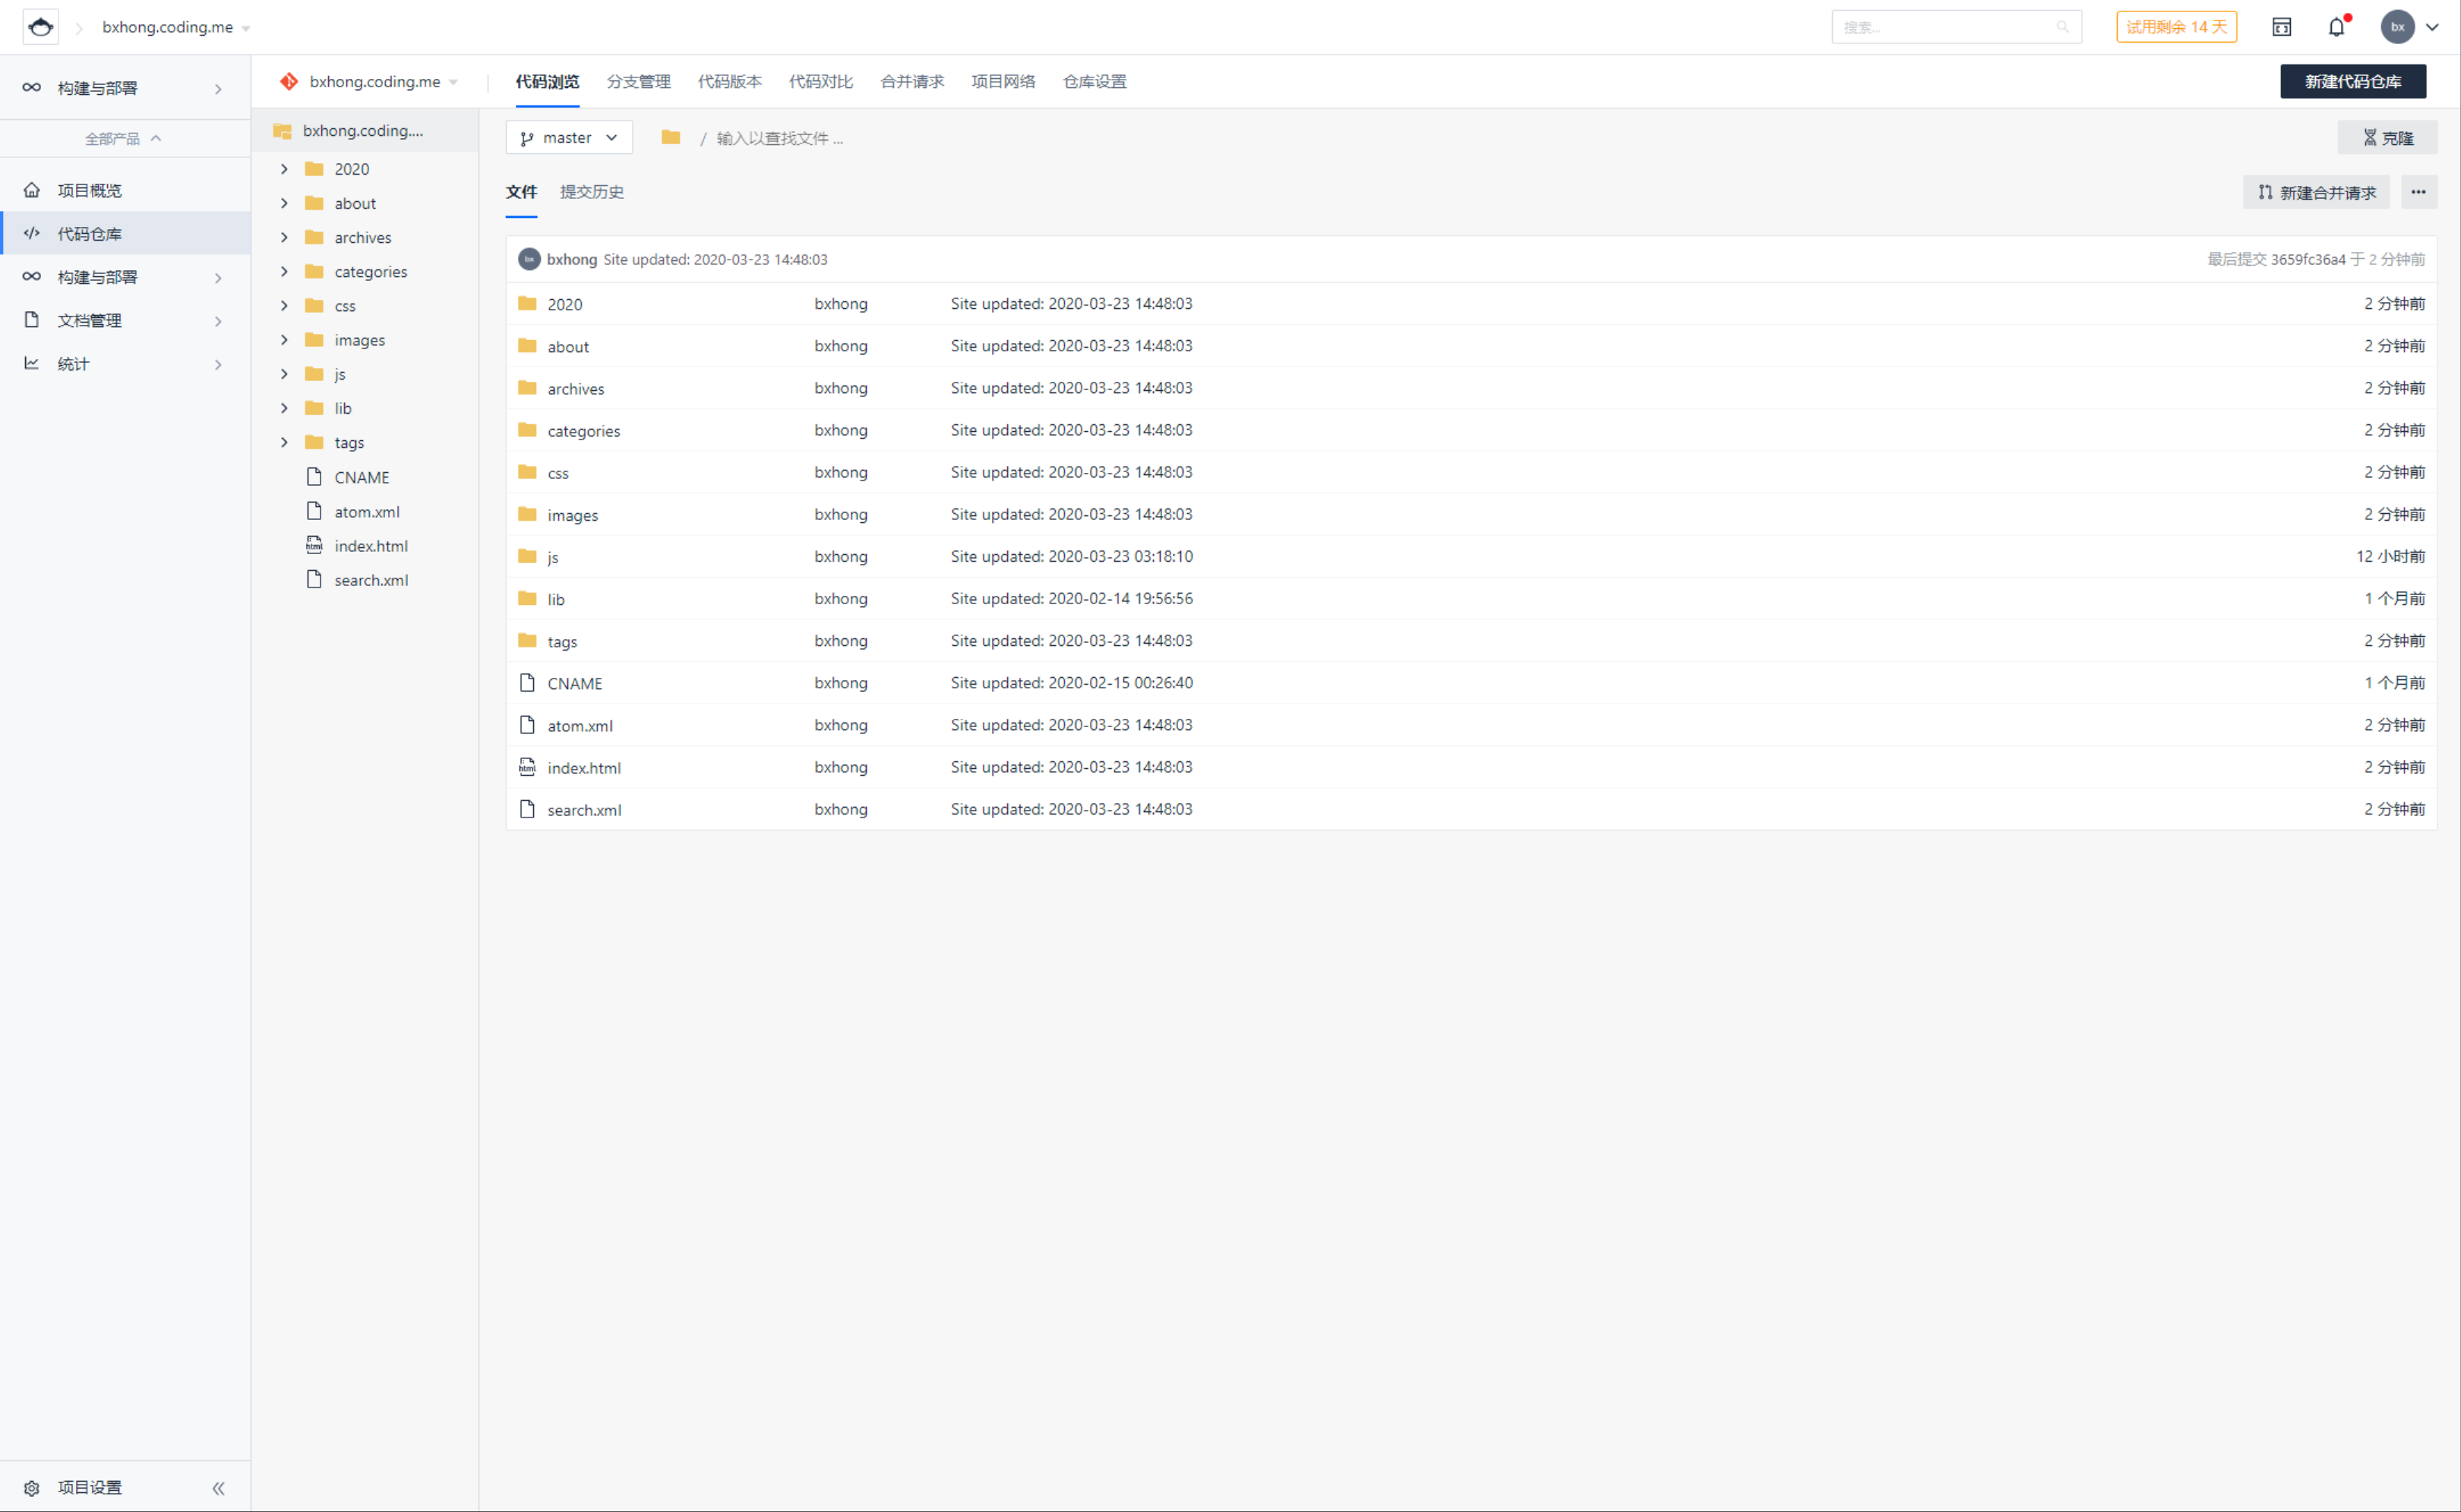Viewport: 2461px width, 1512px height.
Task: Open 统计 in sidebar
Action: click(125, 363)
